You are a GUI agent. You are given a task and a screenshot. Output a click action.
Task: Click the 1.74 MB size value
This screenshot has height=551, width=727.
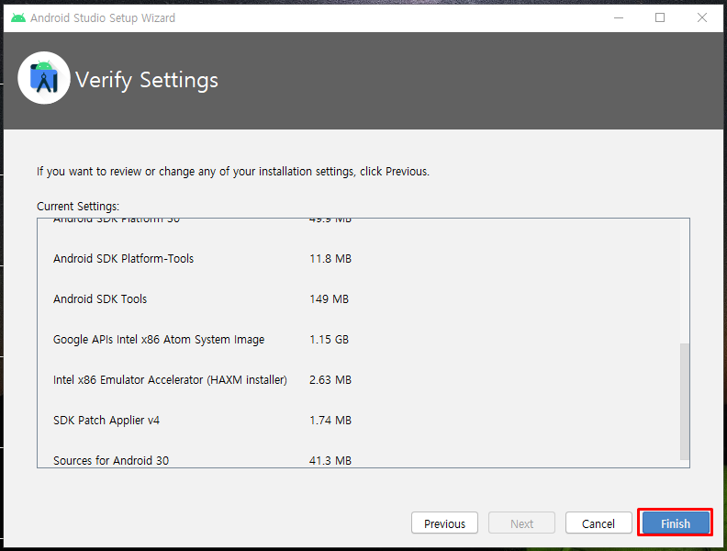pyautogui.click(x=330, y=421)
